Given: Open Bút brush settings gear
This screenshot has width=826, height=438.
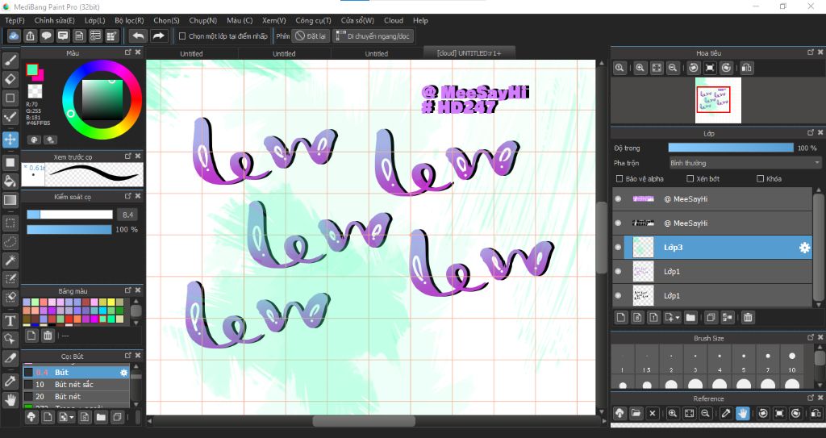Looking at the screenshot, I should tap(123, 373).
